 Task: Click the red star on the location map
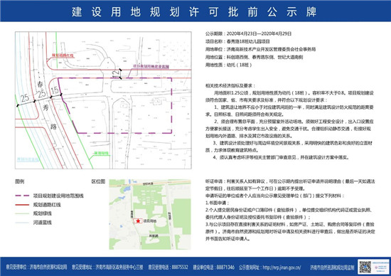(138, 221)
